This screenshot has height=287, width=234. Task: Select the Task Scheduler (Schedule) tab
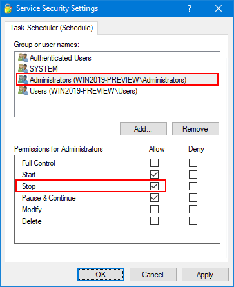(52, 28)
